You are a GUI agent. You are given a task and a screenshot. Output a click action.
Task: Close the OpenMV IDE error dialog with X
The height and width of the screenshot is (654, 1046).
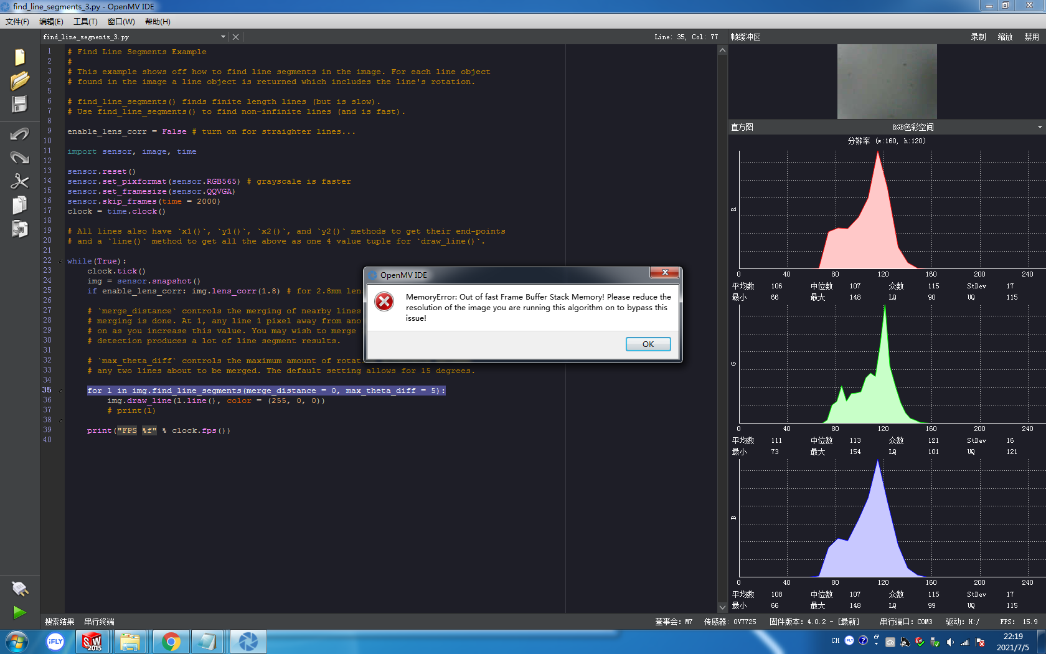coord(665,272)
